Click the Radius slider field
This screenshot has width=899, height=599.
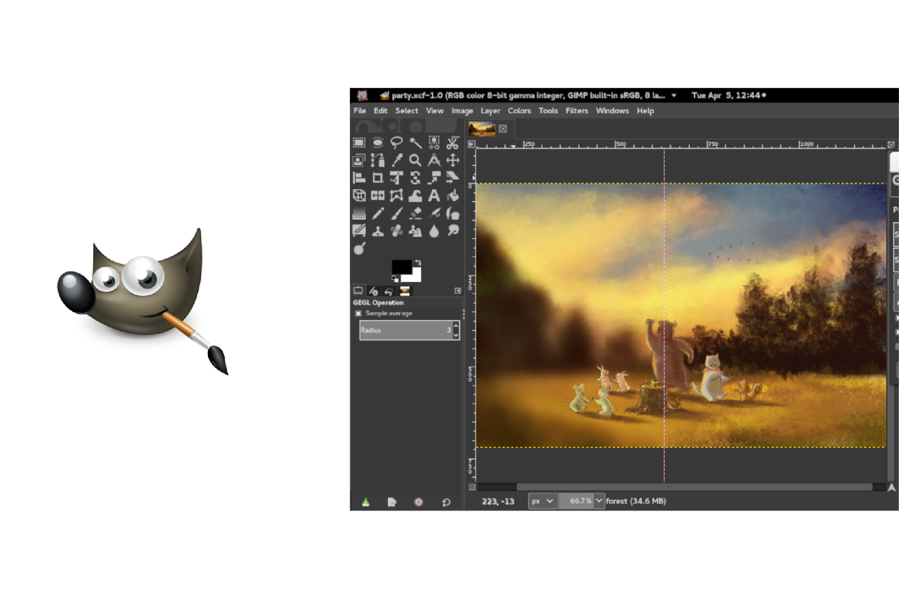click(405, 330)
